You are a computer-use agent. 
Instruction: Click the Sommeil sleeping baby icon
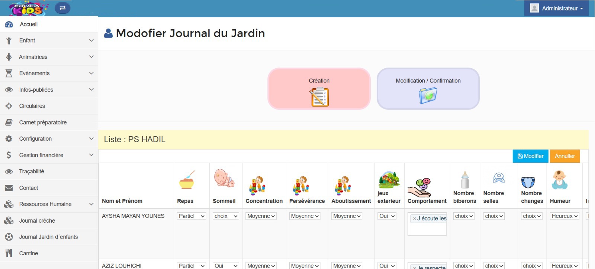(224, 178)
